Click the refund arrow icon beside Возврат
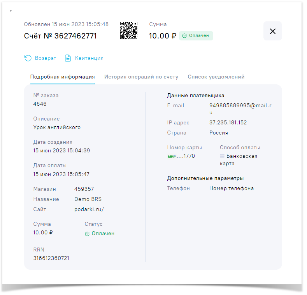Image resolution: width=307 pixels, height=295 pixels. [x=28, y=58]
